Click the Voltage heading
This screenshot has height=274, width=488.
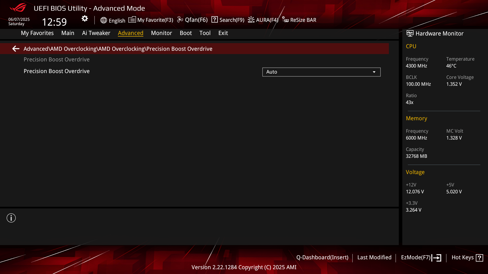click(415, 172)
